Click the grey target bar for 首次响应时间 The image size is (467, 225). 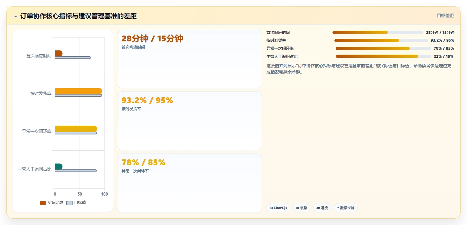[x=73, y=58]
